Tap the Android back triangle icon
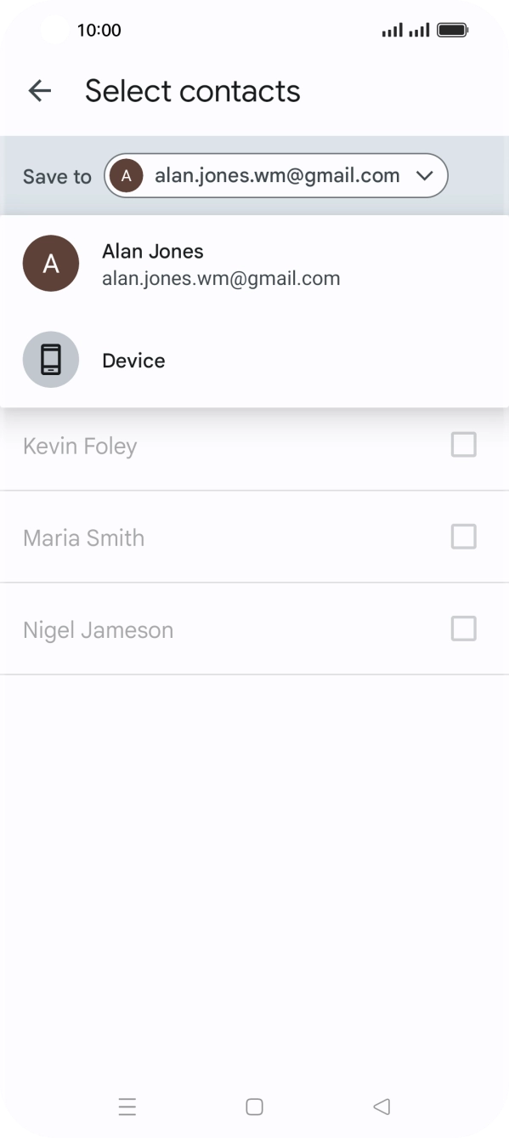The height and width of the screenshot is (1138, 509). pyautogui.click(x=382, y=1107)
